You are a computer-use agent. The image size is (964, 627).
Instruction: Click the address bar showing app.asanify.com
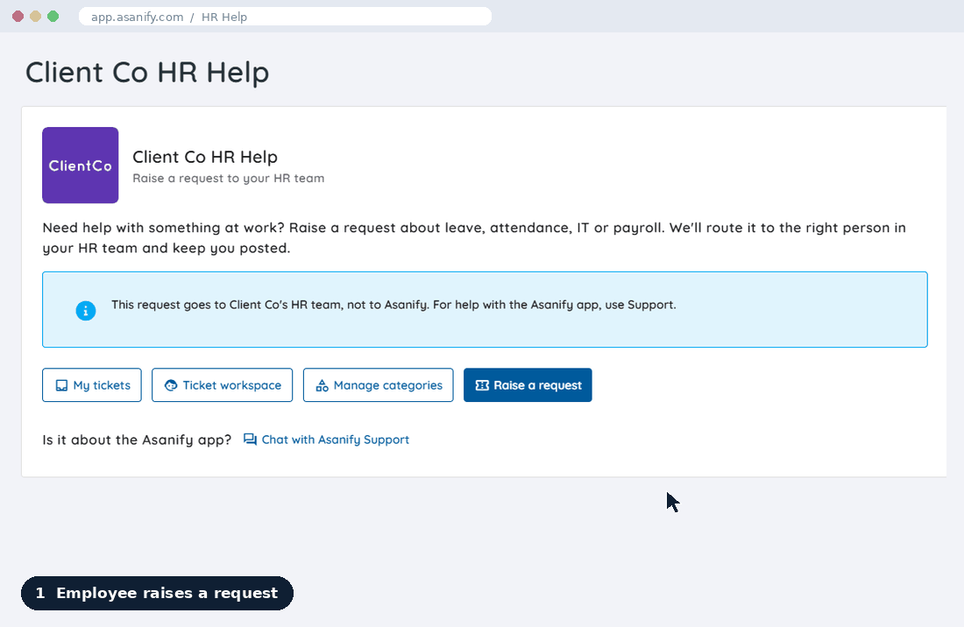(x=286, y=17)
